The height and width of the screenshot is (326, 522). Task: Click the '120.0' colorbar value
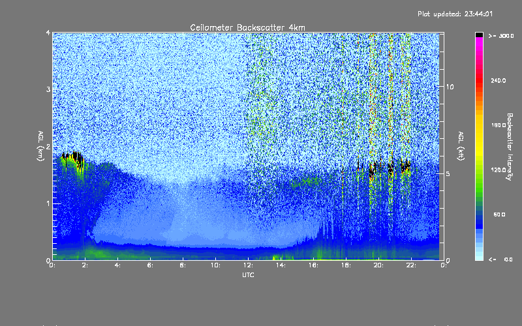click(x=499, y=170)
